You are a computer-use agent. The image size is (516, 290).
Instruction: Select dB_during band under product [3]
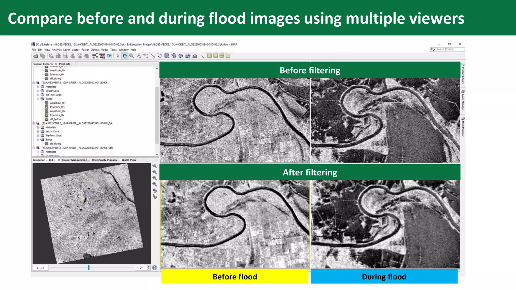[55, 144]
